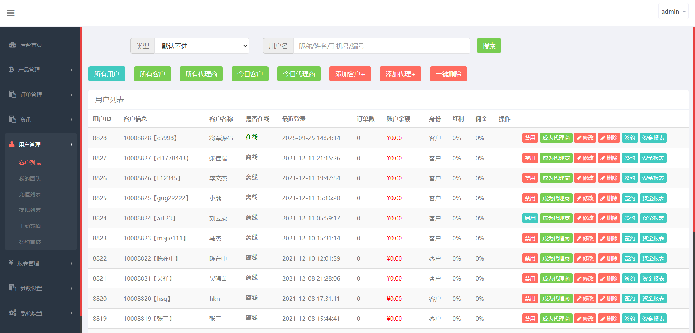Click the dashboard icon beside 后台首页
The image size is (695, 333).
(x=13, y=45)
